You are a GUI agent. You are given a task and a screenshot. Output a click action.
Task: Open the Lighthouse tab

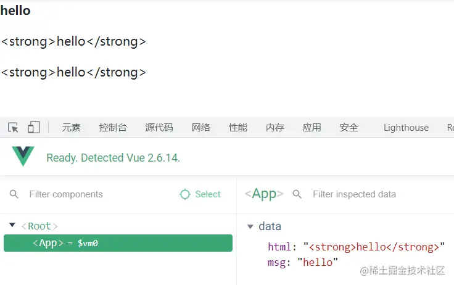(406, 128)
